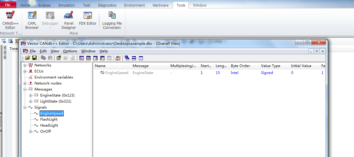
Task: Sort by the Initial Value column header
Action: point(304,66)
